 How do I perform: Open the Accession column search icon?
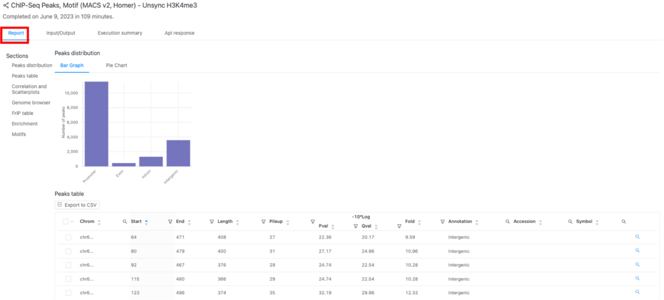(570, 222)
